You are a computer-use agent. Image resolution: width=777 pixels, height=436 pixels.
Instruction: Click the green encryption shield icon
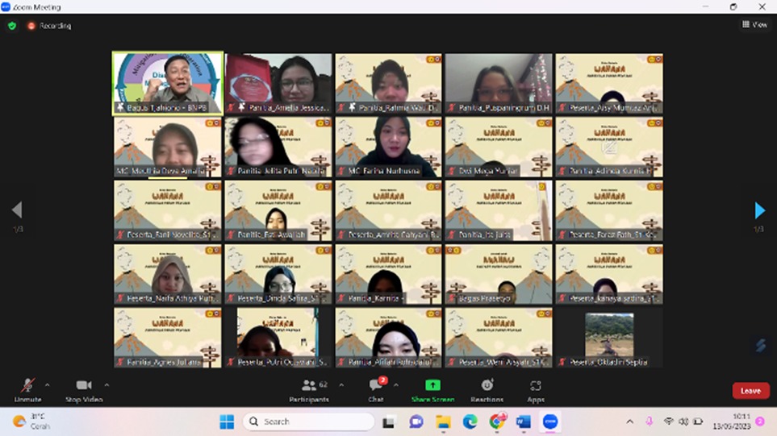coord(12,26)
